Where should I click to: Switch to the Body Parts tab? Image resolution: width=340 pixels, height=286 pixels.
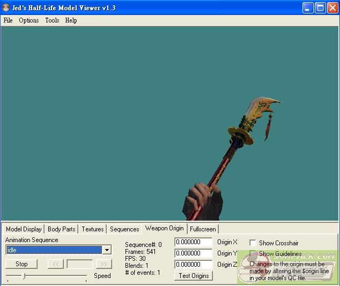click(x=62, y=229)
